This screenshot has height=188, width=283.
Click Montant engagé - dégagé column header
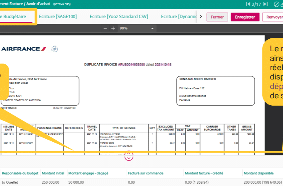88,173
